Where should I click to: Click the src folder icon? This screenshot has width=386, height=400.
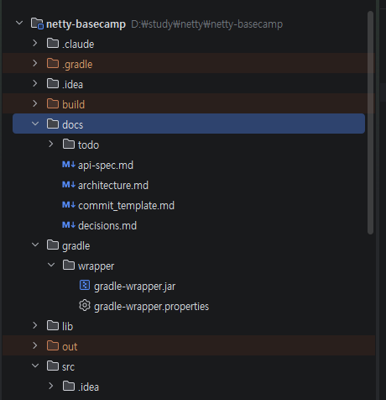[x=53, y=366]
